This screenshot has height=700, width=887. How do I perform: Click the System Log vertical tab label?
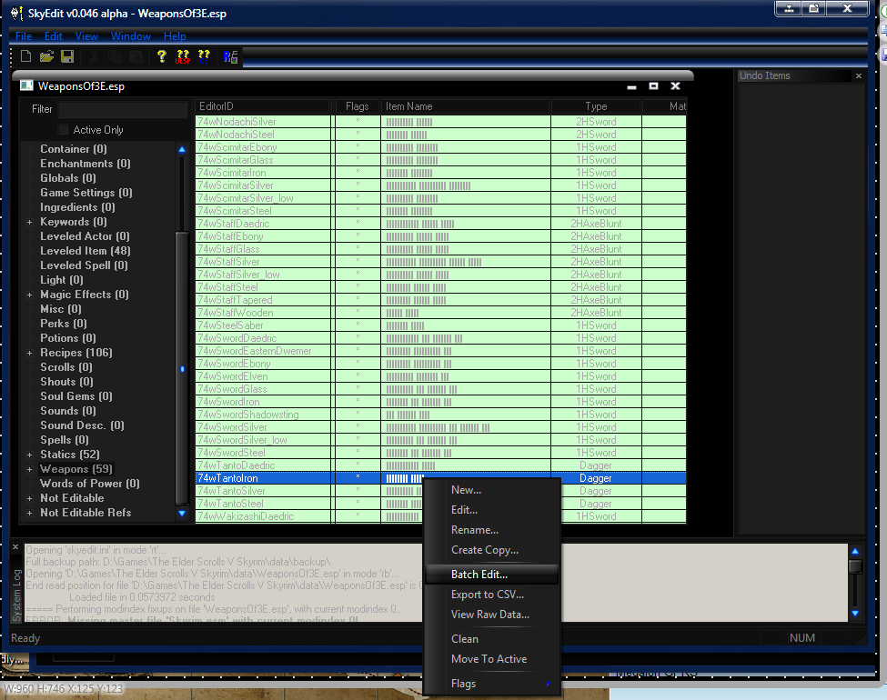pyautogui.click(x=17, y=595)
